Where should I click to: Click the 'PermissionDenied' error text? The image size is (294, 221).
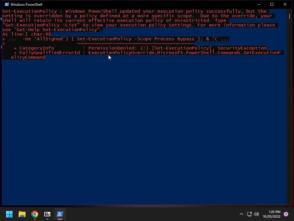click(x=111, y=48)
